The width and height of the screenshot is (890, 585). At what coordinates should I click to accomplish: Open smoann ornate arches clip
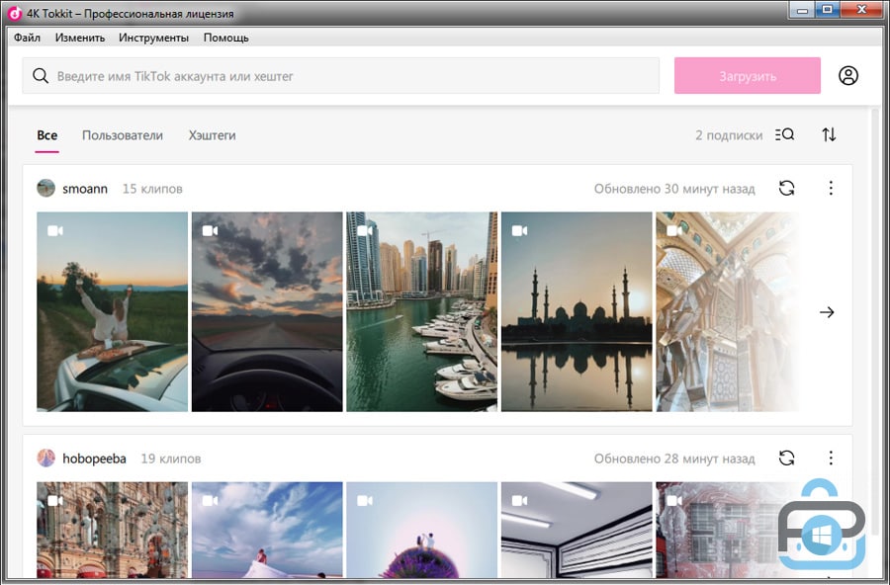click(728, 311)
